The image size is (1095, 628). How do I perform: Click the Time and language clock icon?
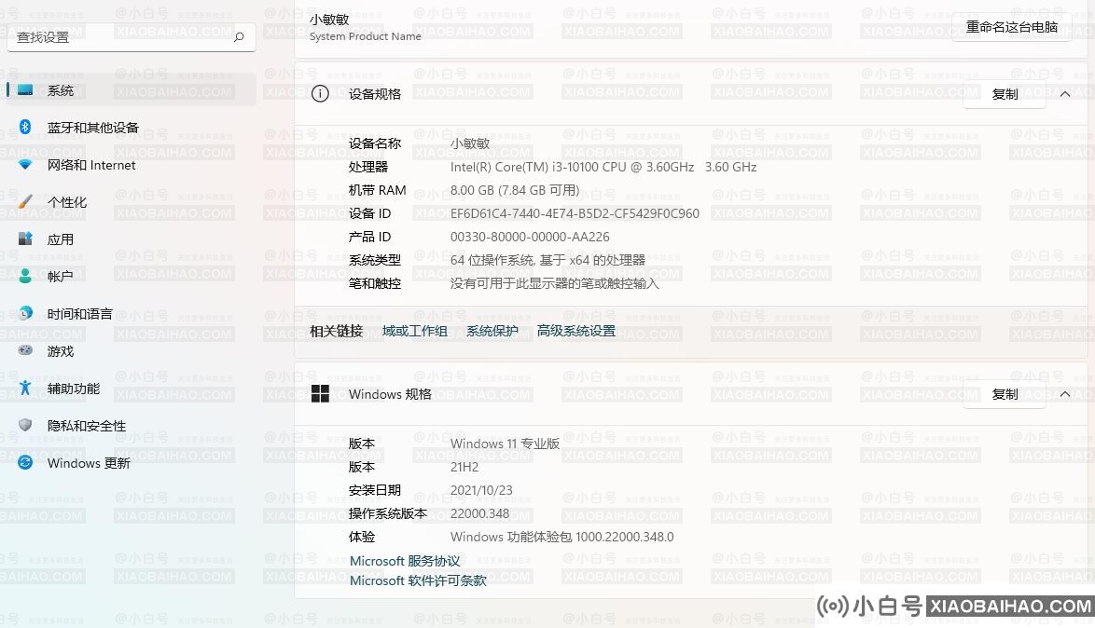tap(25, 313)
